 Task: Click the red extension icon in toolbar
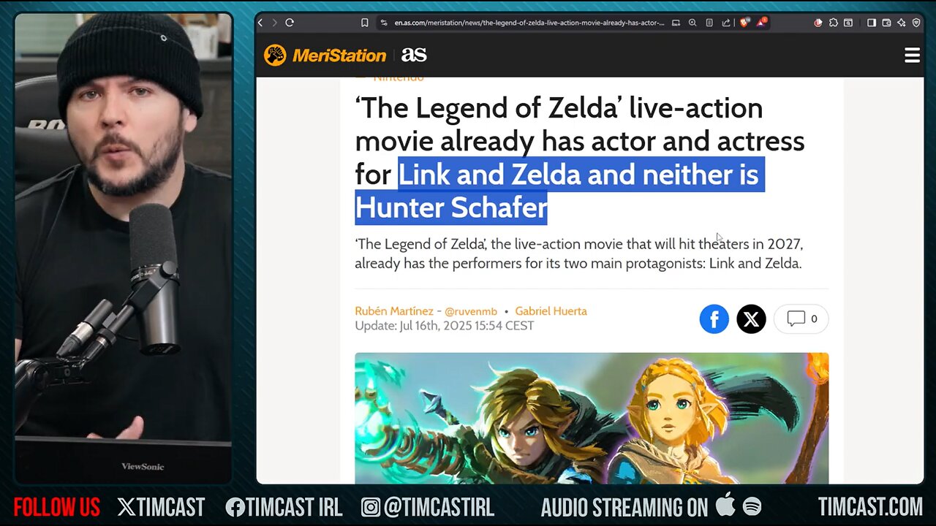[818, 23]
